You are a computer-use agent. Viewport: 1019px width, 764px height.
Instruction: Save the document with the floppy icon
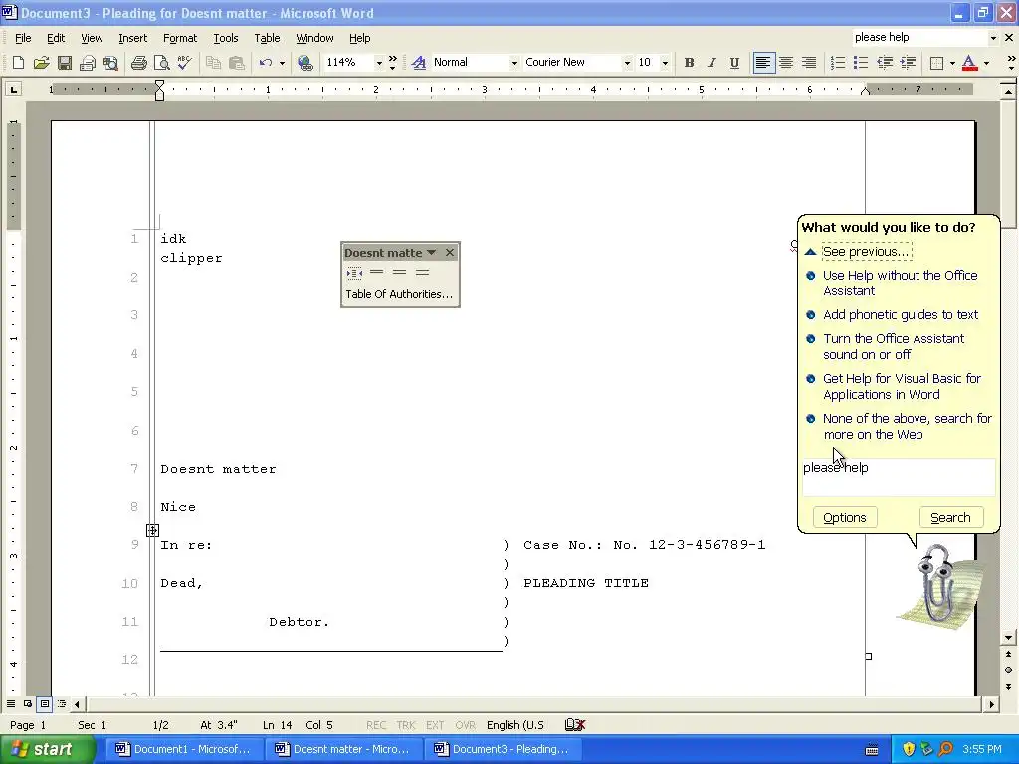coord(64,63)
